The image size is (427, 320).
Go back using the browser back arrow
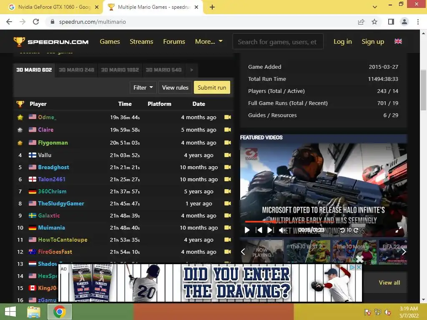9,22
